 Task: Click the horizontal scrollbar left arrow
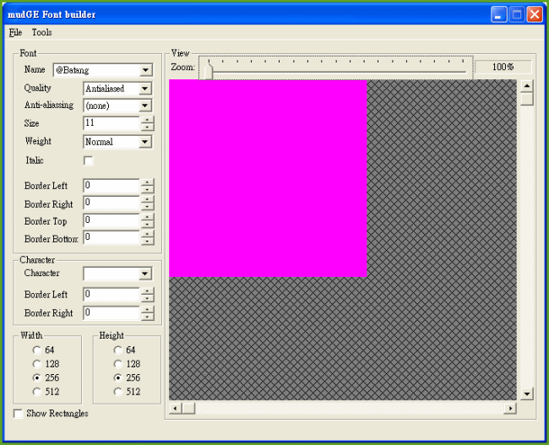coord(176,409)
